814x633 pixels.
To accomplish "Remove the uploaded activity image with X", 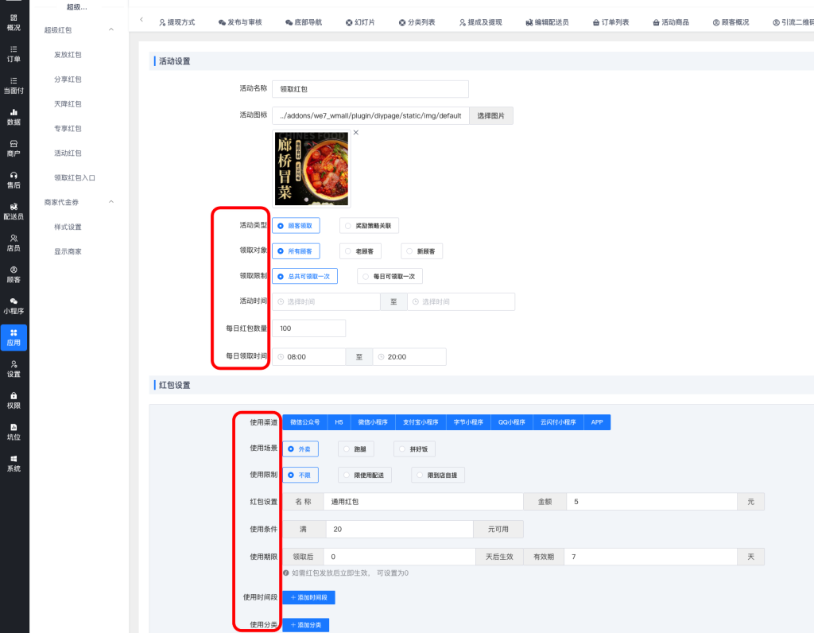I will 355,132.
